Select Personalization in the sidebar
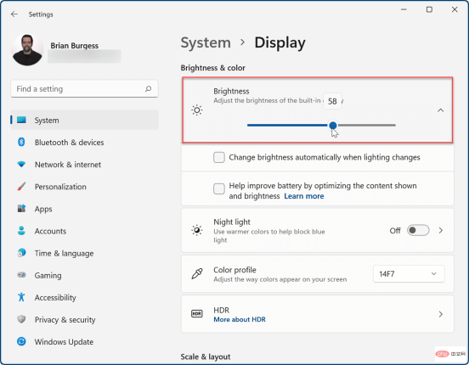 tap(84, 186)
